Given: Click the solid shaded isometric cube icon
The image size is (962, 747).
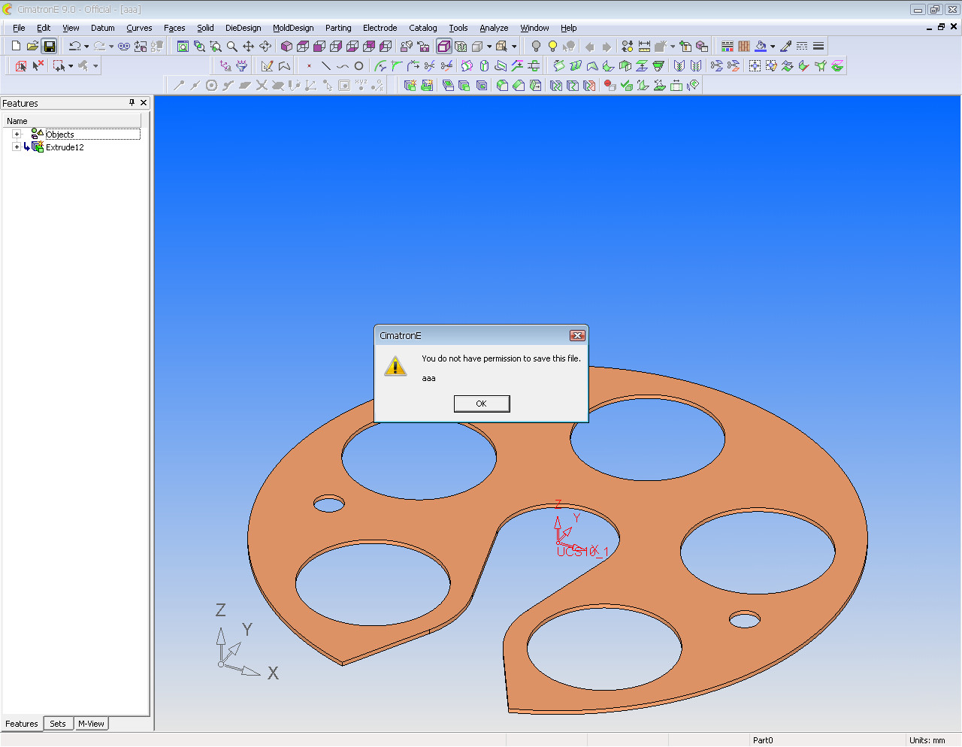Looking at the screenshot, I should 286,46.
